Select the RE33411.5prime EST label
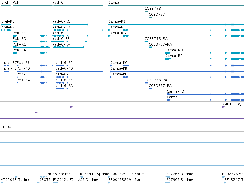The height and width of the screenshot is (184, 244). pyautogui.click(x=94, y=174)
